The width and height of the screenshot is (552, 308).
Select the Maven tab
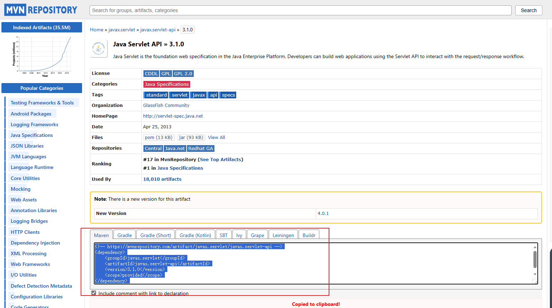101,235
